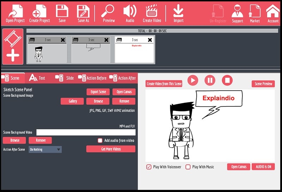The height and width of the screenshot is (192, 282).
Task: Go to Account home icon
Action: (x=273, y=14)
